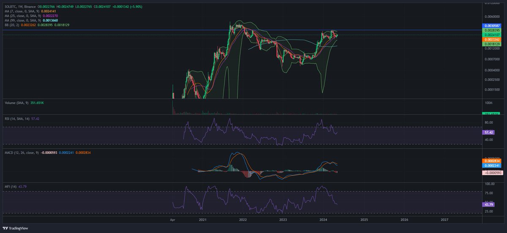The width and height of the screenshot is (507, 233).
Task: Click the 25.00 tick on the MFI axis
Action: (489, 211)
